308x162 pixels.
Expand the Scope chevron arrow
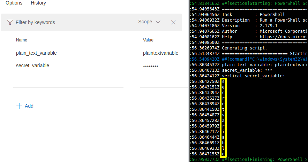(x=158, y=22)
